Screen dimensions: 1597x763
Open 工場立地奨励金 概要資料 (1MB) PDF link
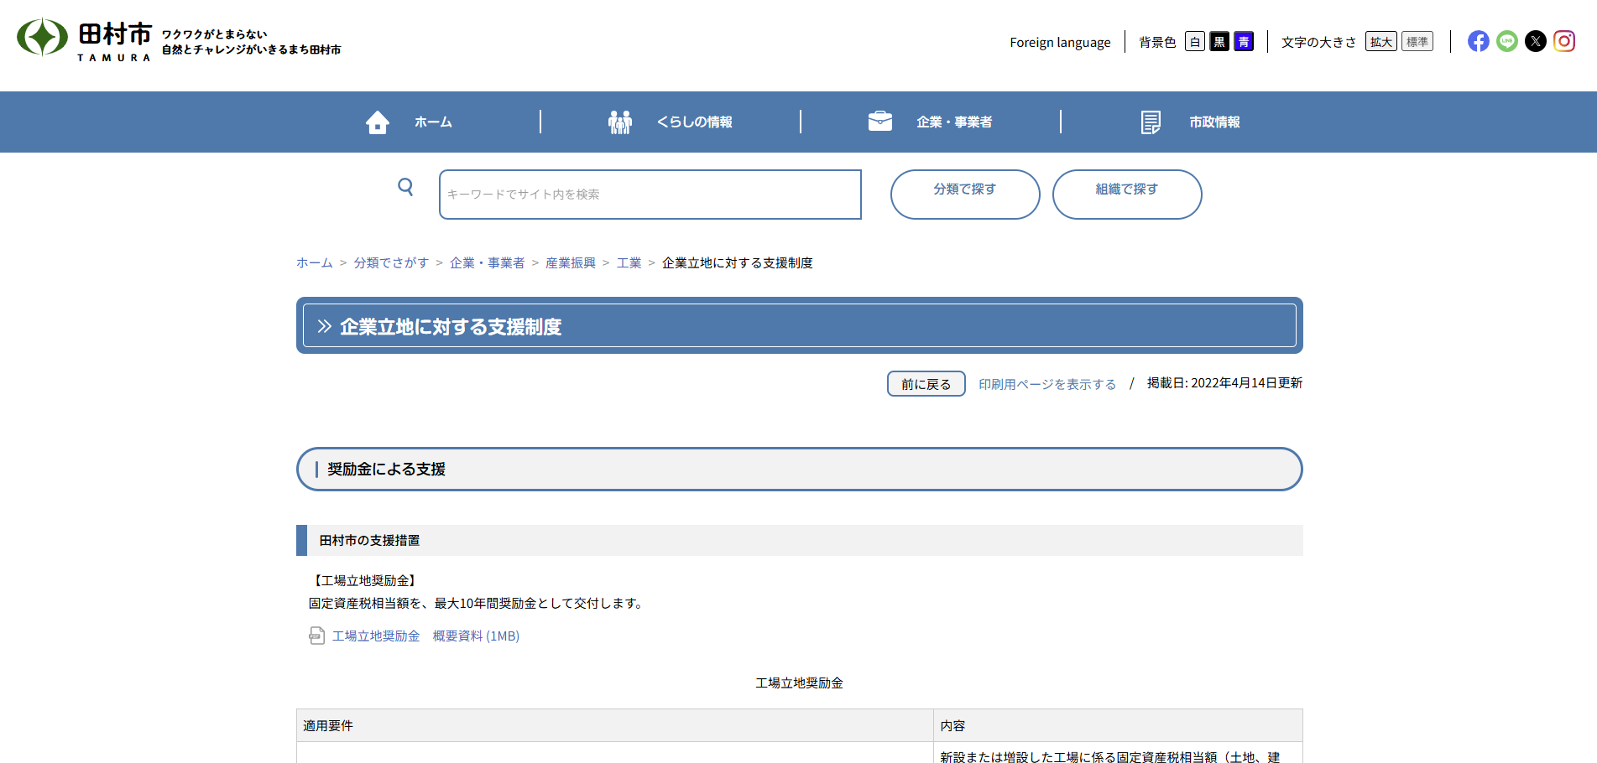point(425,636)
